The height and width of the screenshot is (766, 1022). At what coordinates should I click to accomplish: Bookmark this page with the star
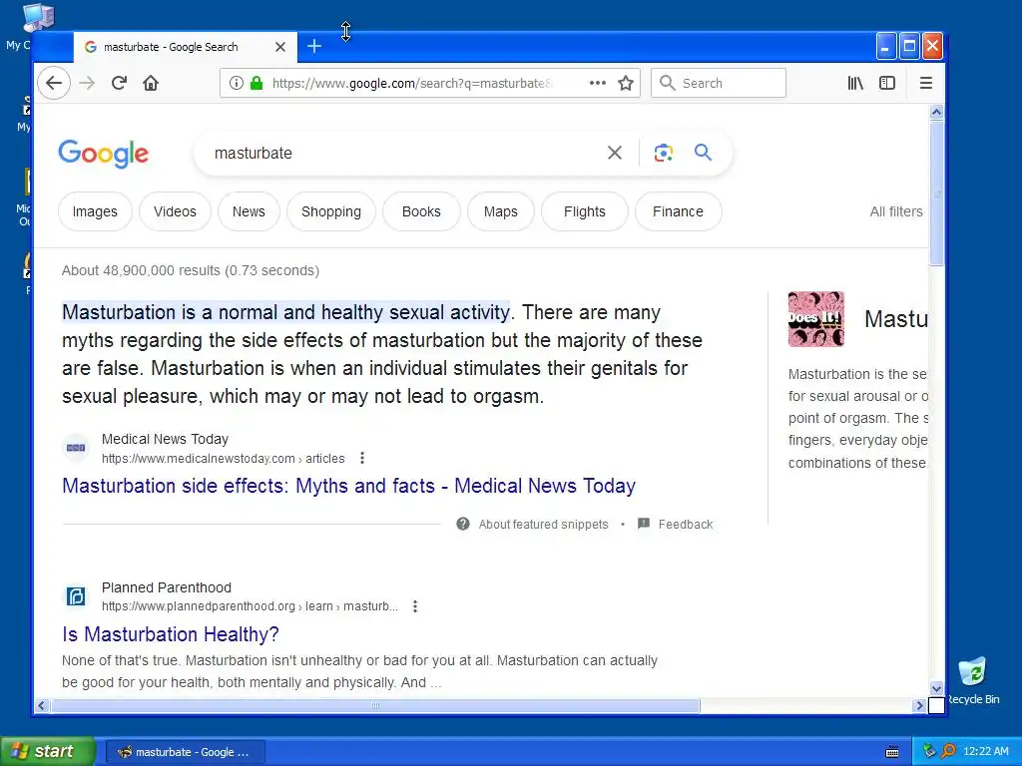tap(626, 83)
